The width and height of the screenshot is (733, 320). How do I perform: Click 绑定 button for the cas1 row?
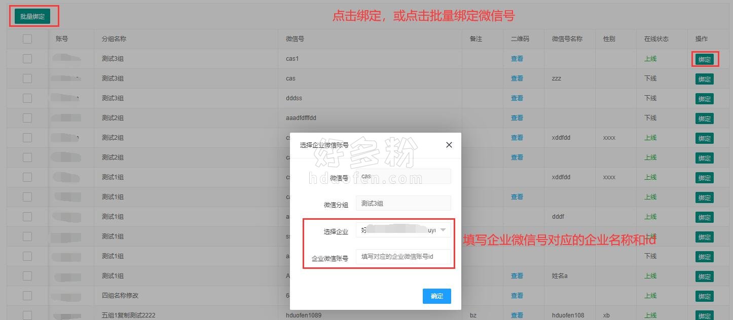(x=704, y=59)
